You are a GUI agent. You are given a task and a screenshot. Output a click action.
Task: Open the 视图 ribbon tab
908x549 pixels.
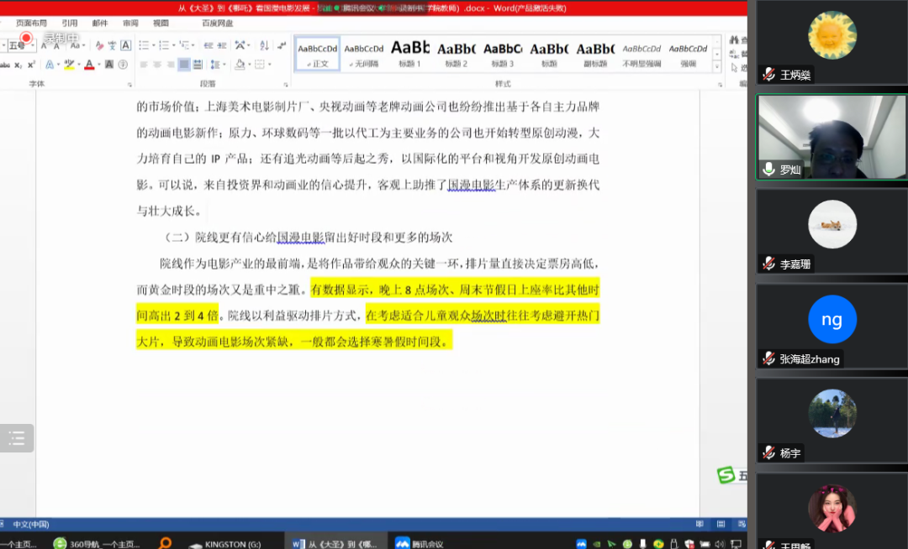pyautogui.click(x=161, y=24)
